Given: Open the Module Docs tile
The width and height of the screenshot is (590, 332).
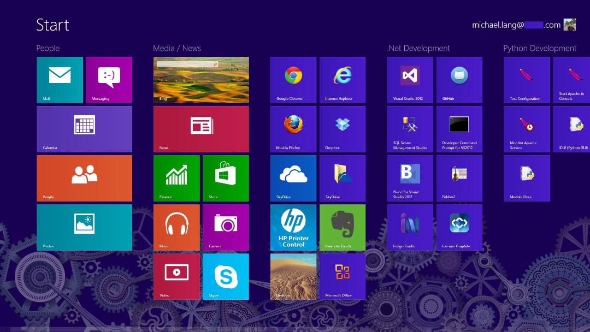Looking at the screenshot, I should click(x=527, y=178).
